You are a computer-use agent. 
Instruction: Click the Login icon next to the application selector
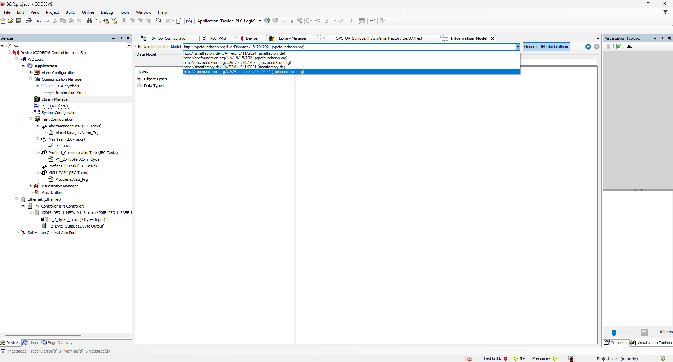click(267, 21)
